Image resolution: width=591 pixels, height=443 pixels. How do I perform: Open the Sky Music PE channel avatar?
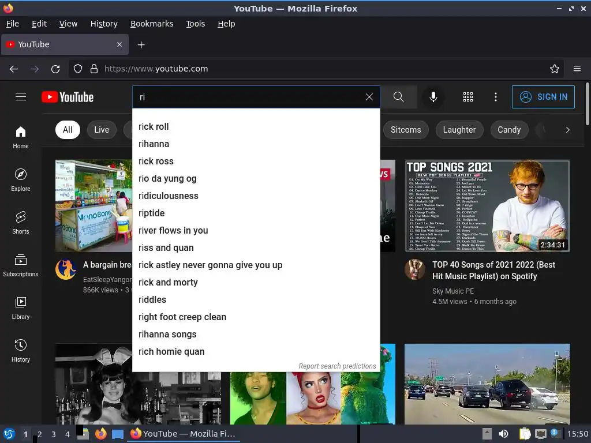pyautogui.click(x=415, y=269)
